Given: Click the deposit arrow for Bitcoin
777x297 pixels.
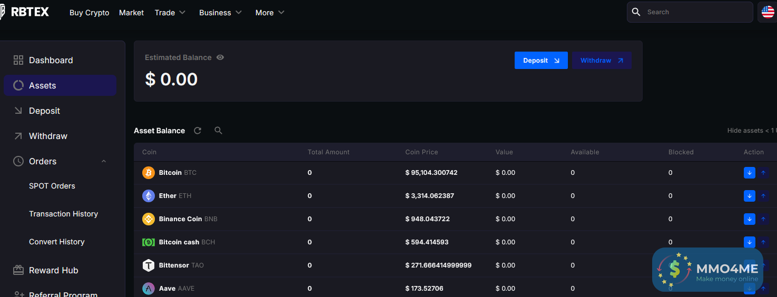Looking at the screenshot, I should tap(749, 173).
